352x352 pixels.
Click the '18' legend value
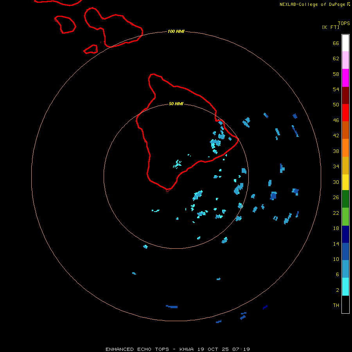(x=336, y=228)
